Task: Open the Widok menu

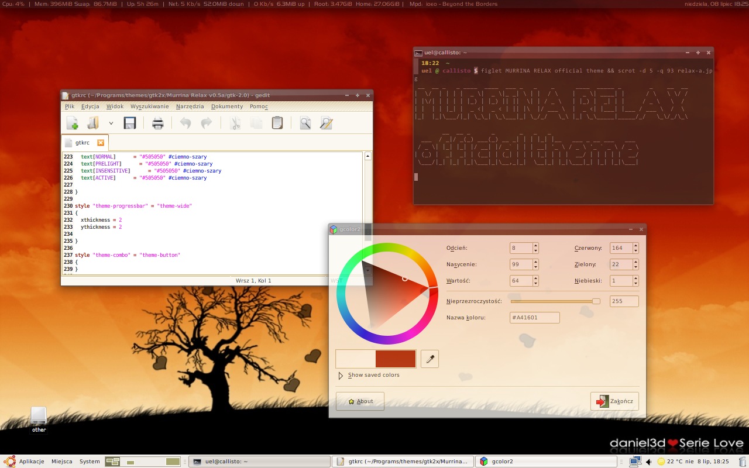Action: click(x=115, y=106)
